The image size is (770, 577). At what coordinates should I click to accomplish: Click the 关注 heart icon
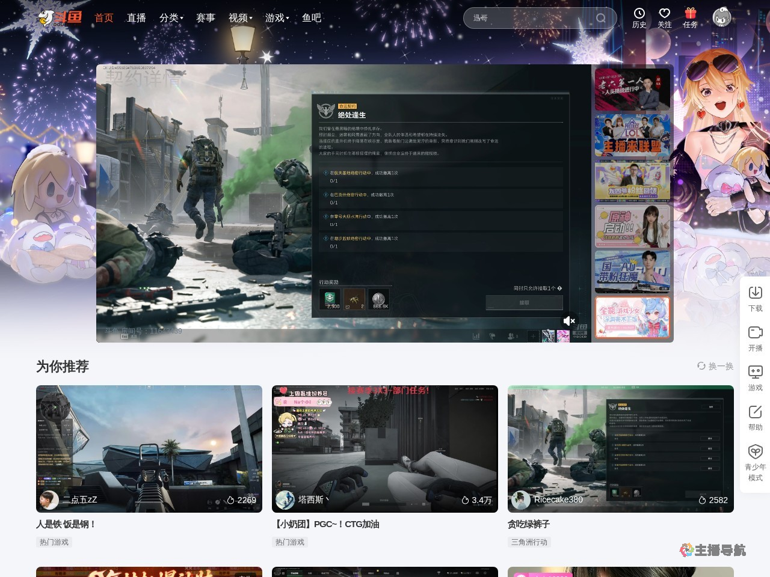[x=664, y=14]
